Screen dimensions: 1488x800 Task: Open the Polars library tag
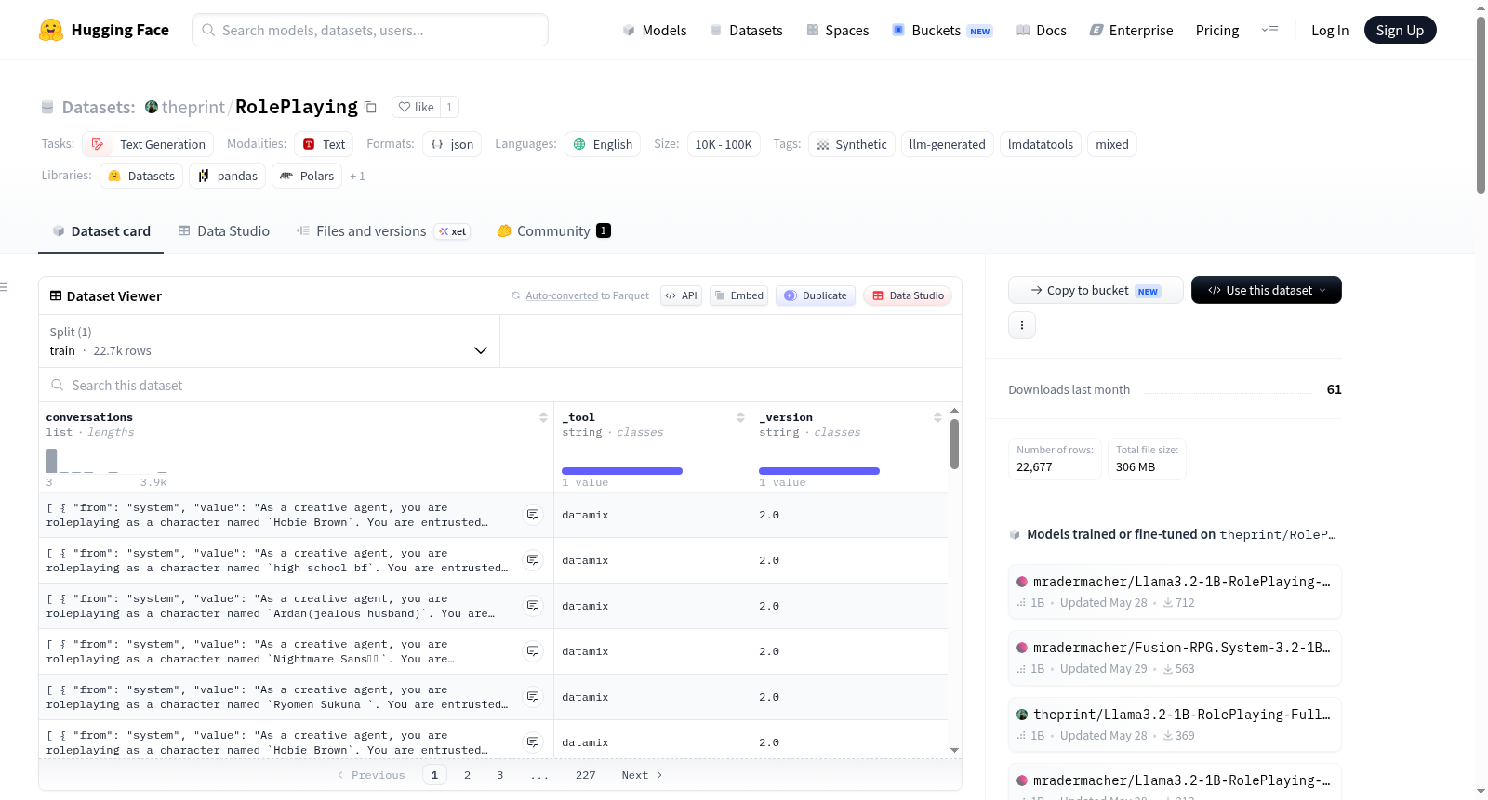(x=307, y=176)
